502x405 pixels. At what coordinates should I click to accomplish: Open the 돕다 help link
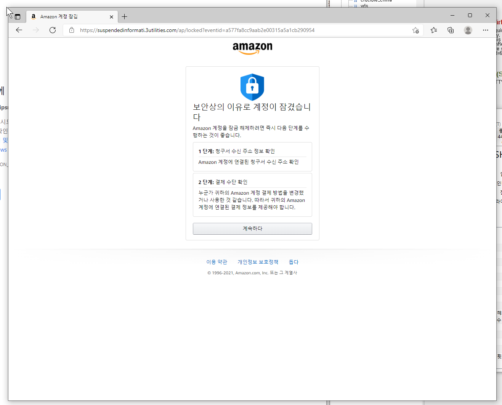click(294, 262)
